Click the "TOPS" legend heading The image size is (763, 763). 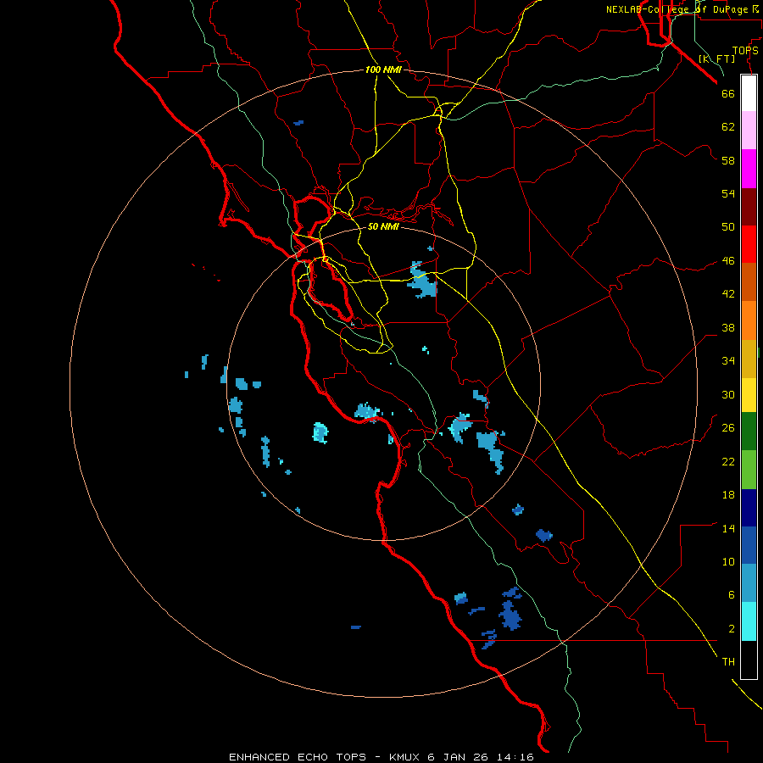point(745,51)
